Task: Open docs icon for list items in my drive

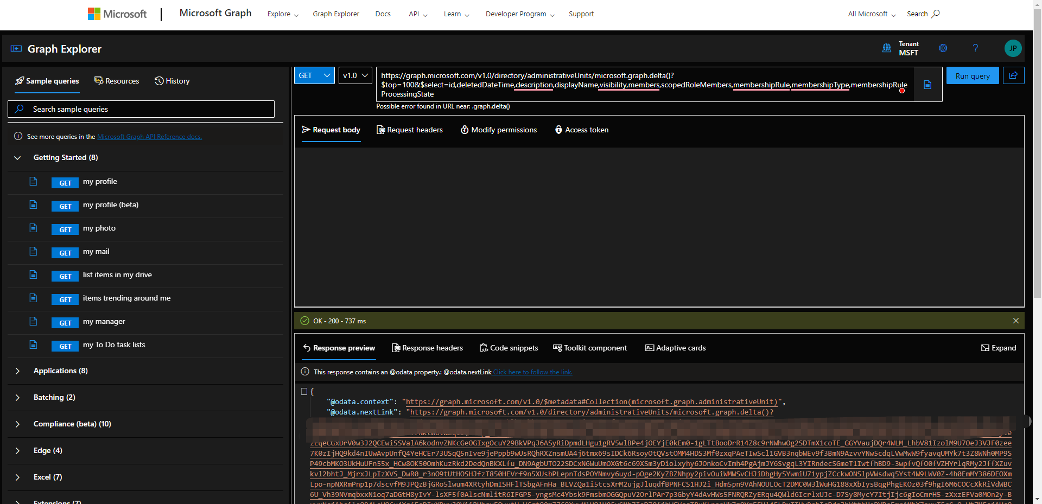Action: (x=33, y=275)
